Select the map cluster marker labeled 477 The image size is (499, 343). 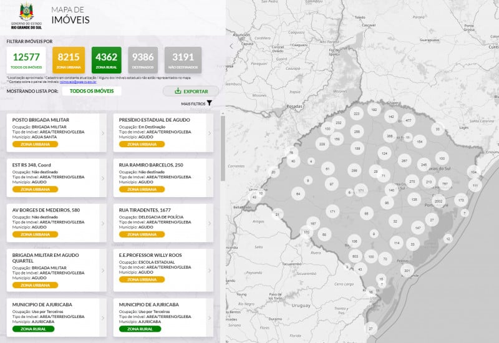click(x=409, y=120)
